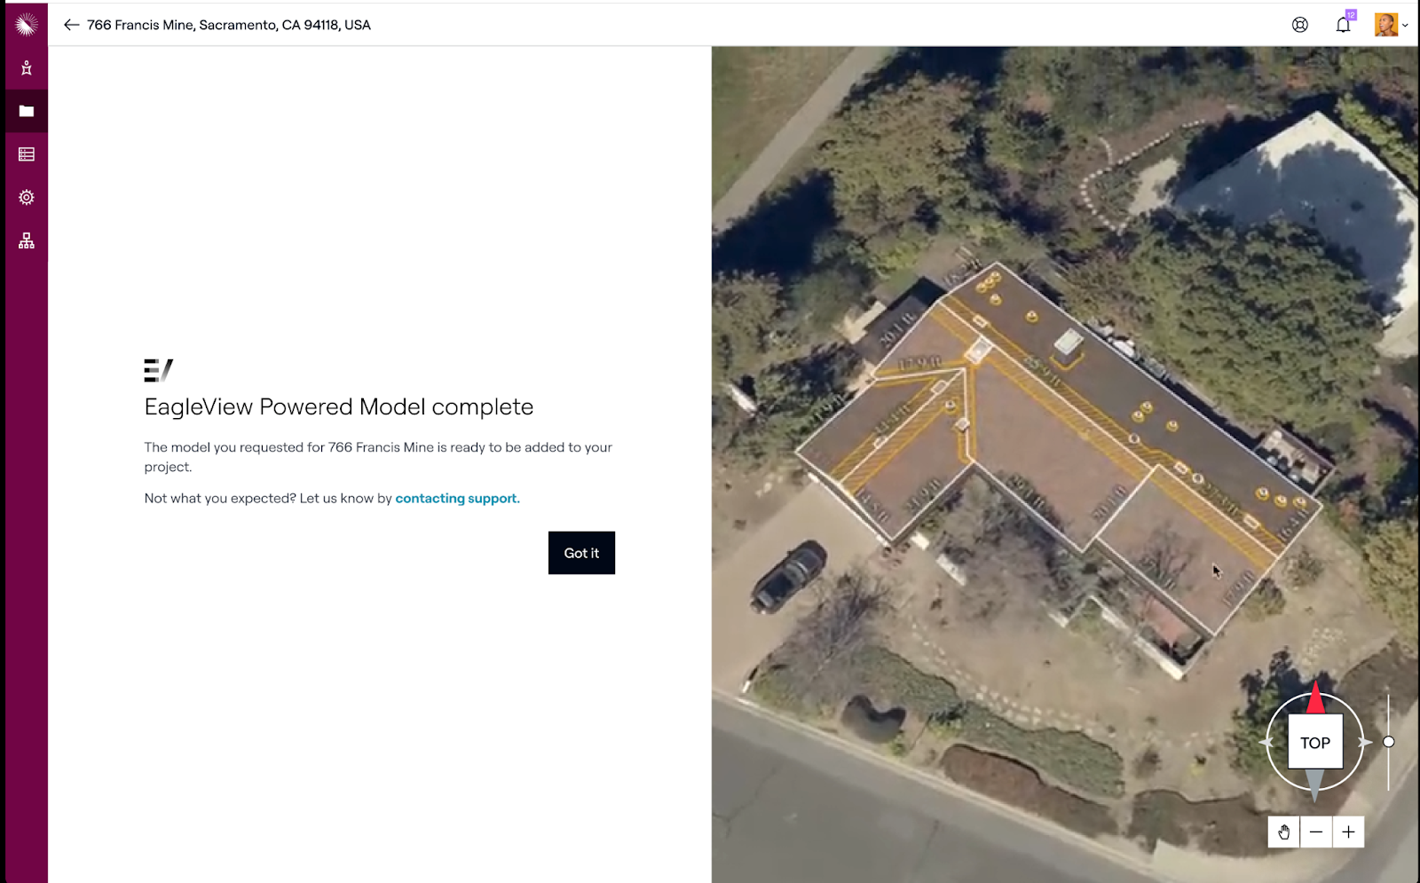Screen dimensions: 1420x883
Task: Open the person icon in sidebar
Action: pos(27,68)
